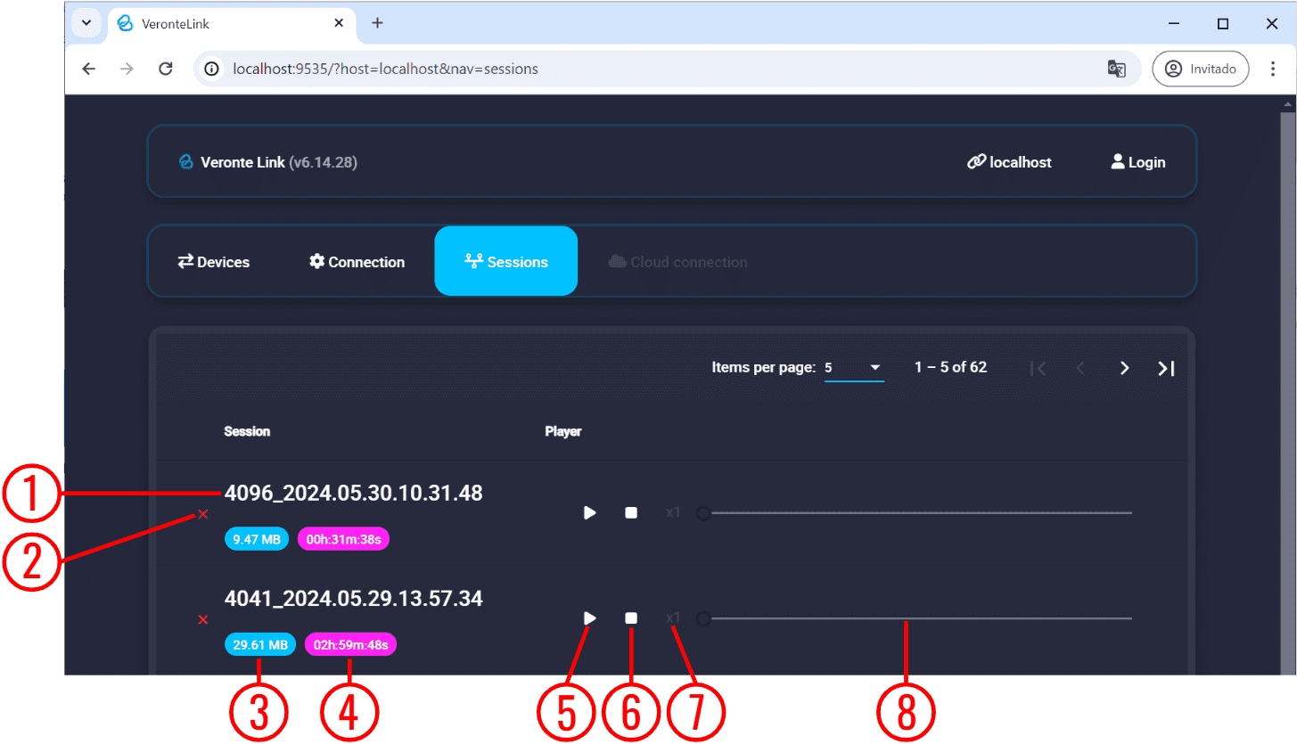The width and height of the screenshot is (1297, 744).
Task: Jump to last page of sessions
Action: [x=1166, y=368]
